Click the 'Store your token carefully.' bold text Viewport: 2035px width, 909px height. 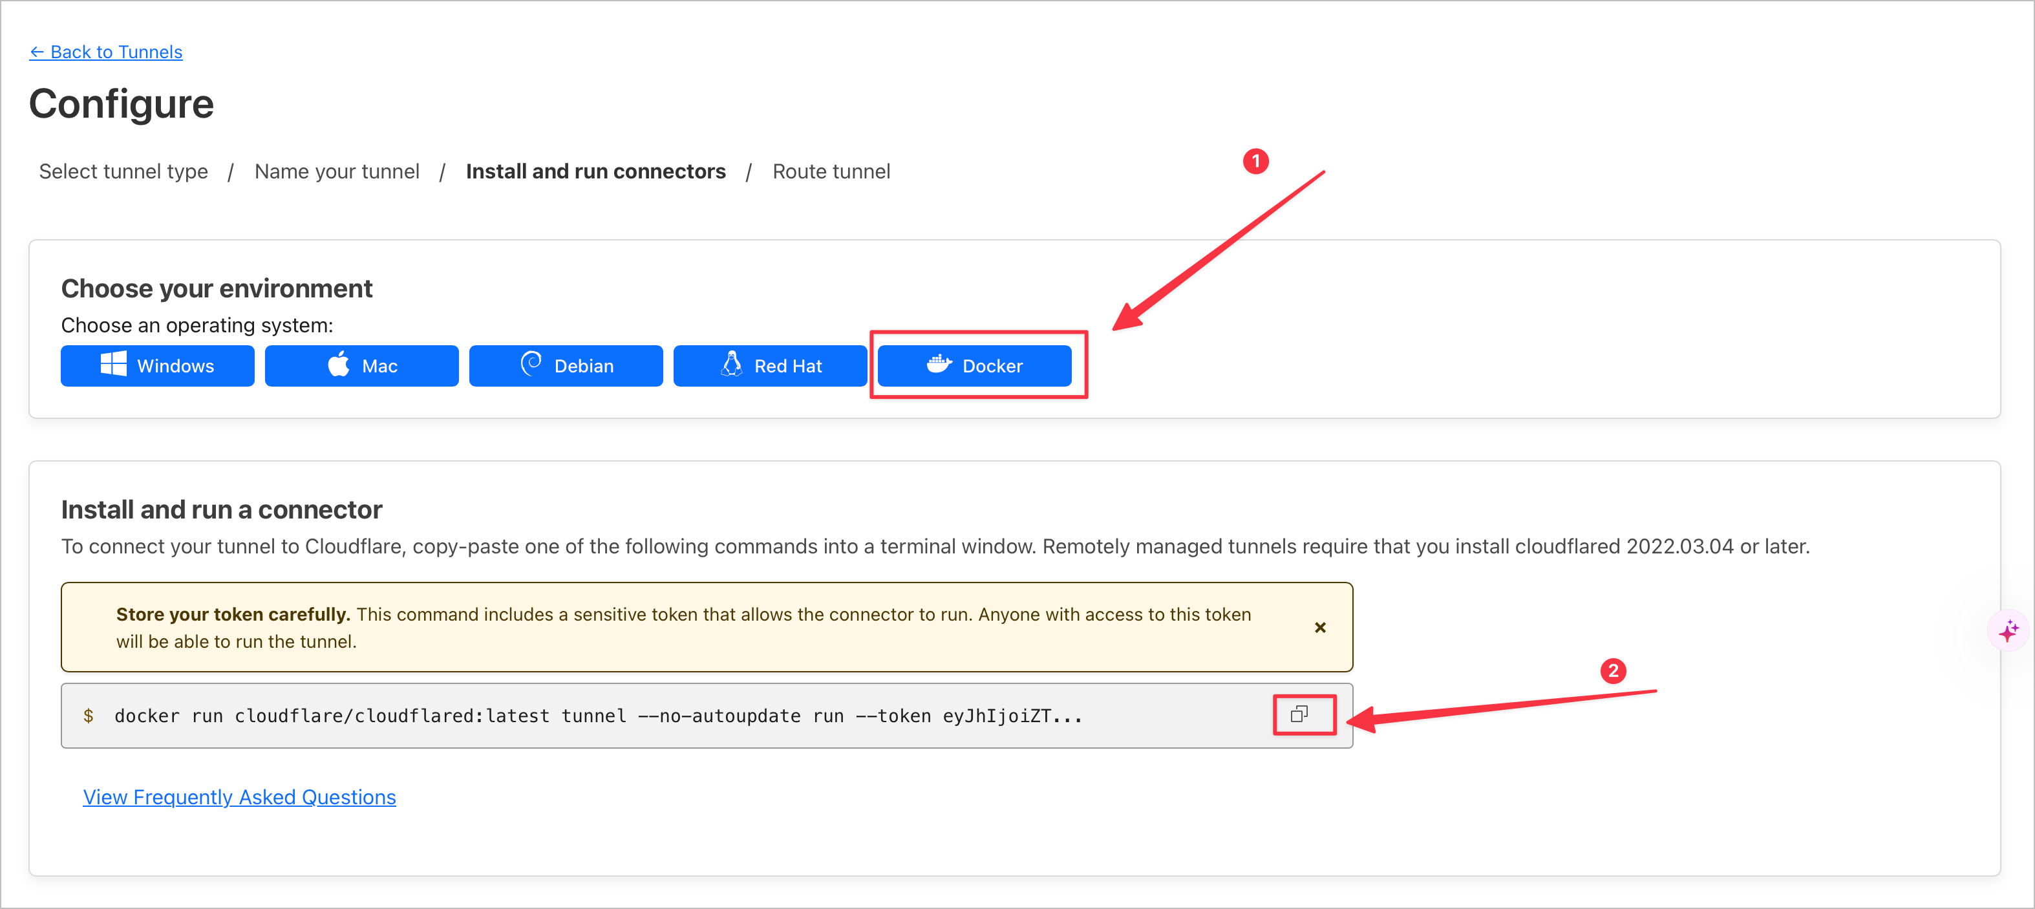(233, 614)
